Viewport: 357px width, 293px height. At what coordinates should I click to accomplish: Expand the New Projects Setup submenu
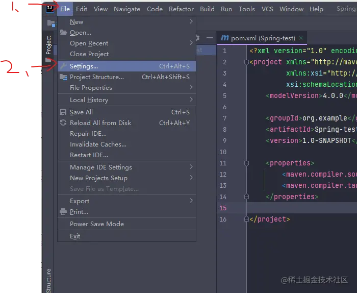coord(191,178)
